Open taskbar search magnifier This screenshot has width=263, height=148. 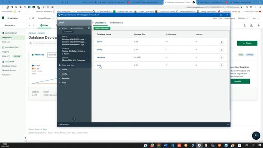[253, 145]
